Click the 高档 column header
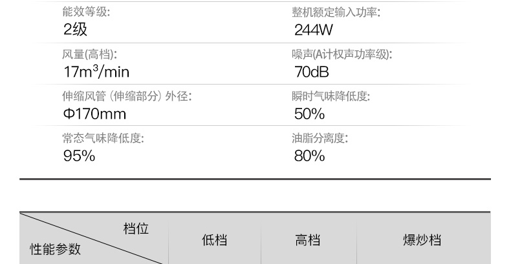The width and height of the screenshot is (511, 264). (308, 240)
